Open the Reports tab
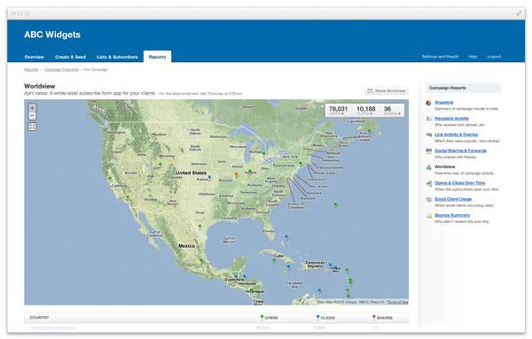532x339 pixels. coord(157,57)
